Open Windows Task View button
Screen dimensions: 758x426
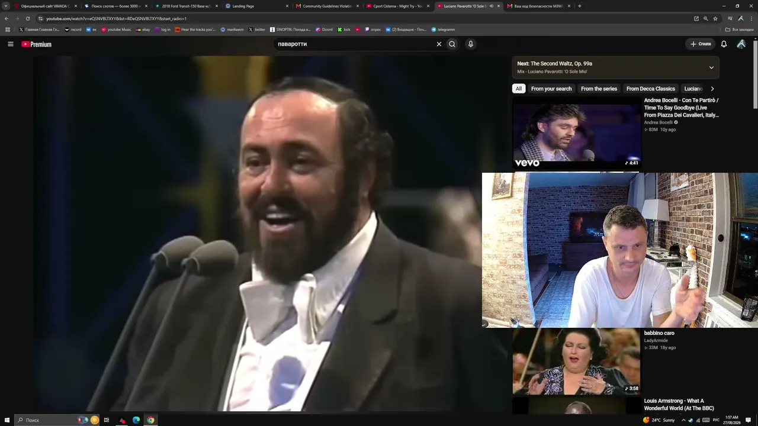click(x=107, y=420)
